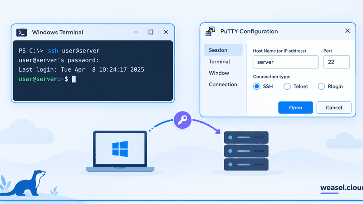Click the Port input field
The width and height of the screenshot is (363, 204).
coord(336,62)
